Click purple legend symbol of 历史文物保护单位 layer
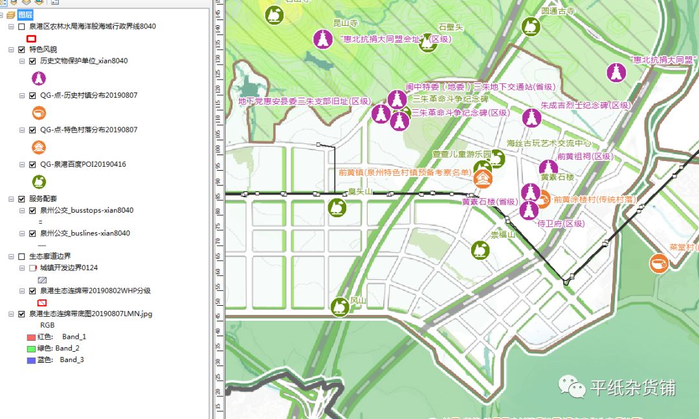The image size is (699, 419). click(39, 78)
